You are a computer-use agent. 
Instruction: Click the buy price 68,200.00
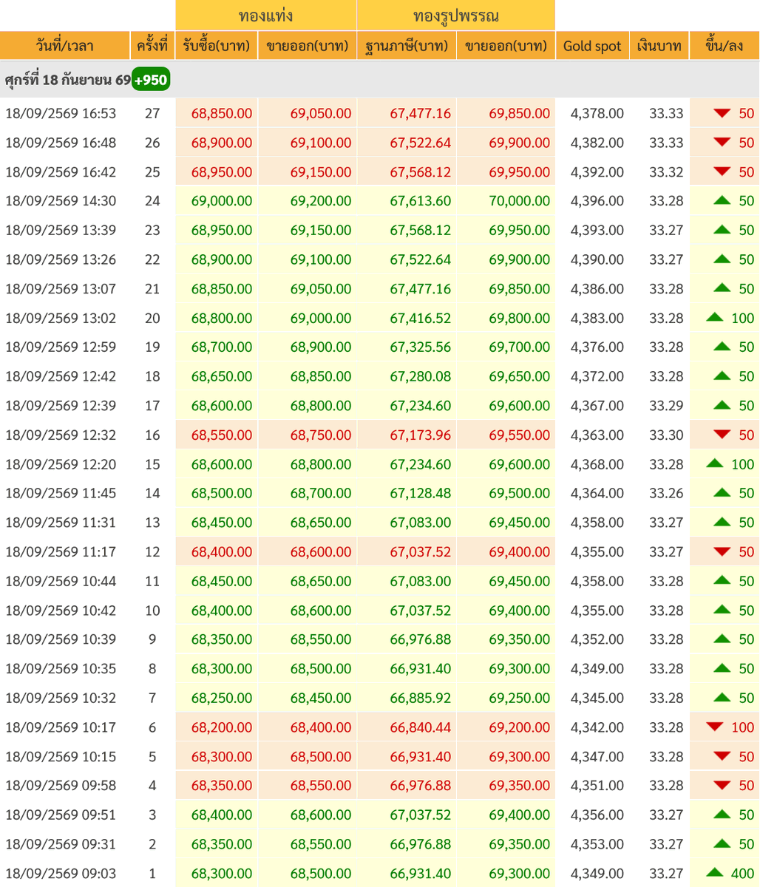point(222,727)
